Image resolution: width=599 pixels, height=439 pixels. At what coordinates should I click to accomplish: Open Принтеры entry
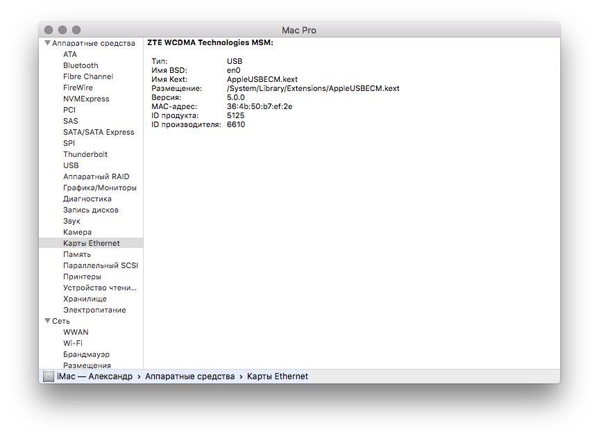coord(82,276)
